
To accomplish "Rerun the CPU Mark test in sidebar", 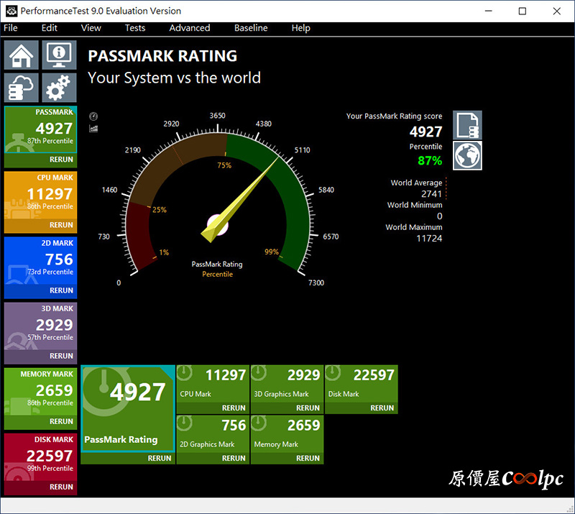I will coord(61,225).
